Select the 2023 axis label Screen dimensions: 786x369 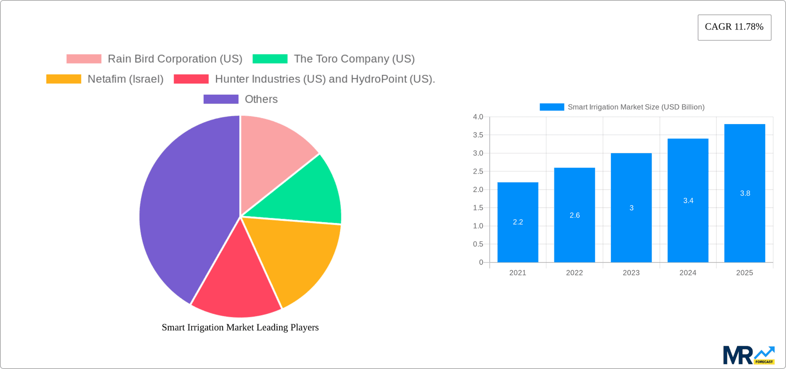(x=631, y=272)
